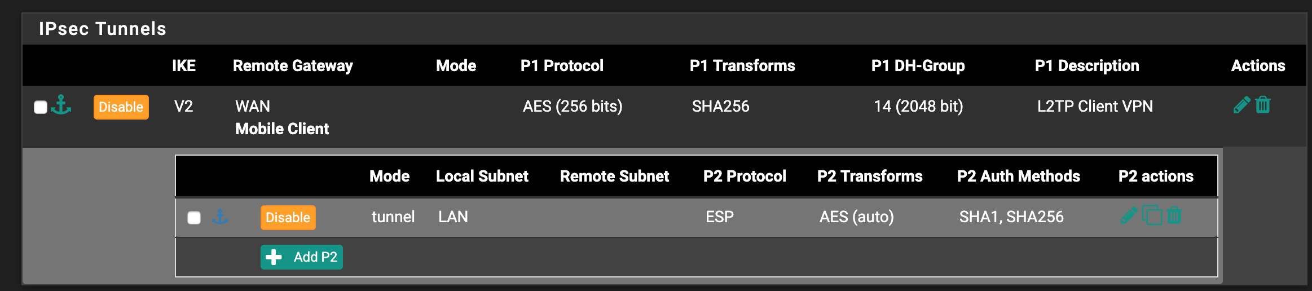Click the Remote Gateway column header
The image size is (1312, 291).
[293, 66]
